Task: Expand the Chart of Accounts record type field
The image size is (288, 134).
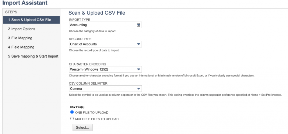Action: tap(105, 44)
